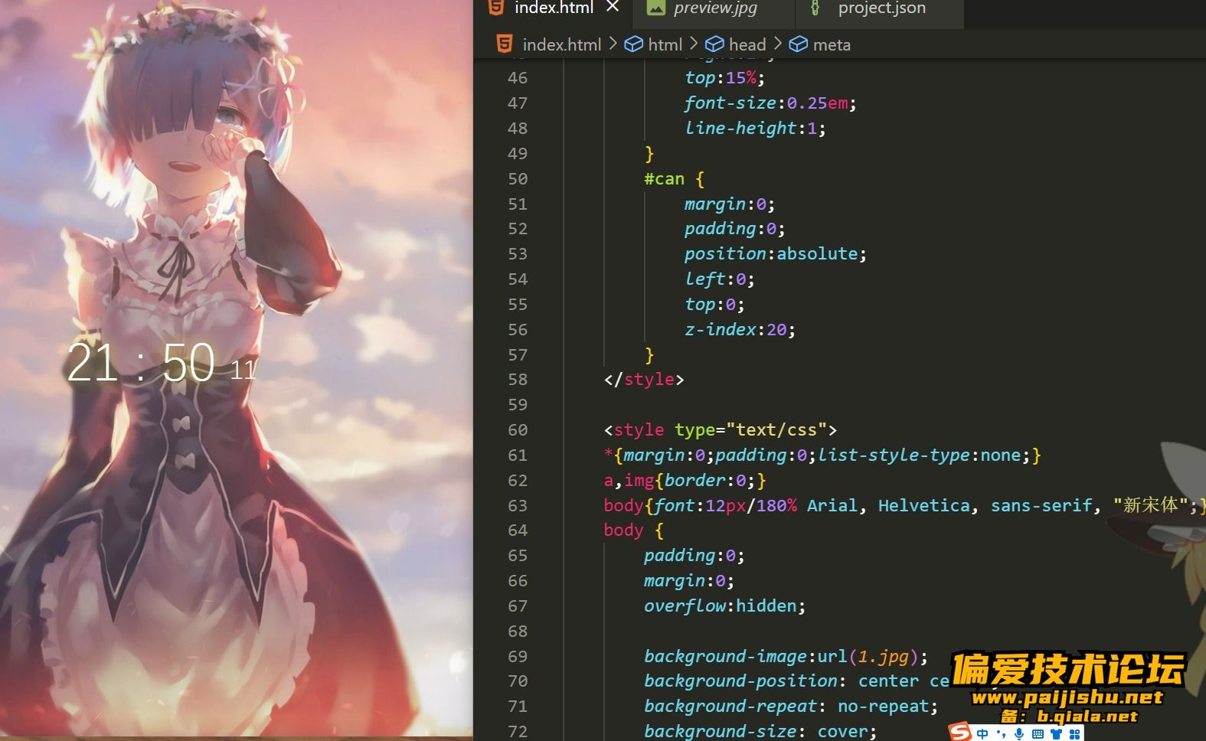Click the microphone voice input icon
This screenshot has height=741, width=1206.
(x=1019, y=733)
